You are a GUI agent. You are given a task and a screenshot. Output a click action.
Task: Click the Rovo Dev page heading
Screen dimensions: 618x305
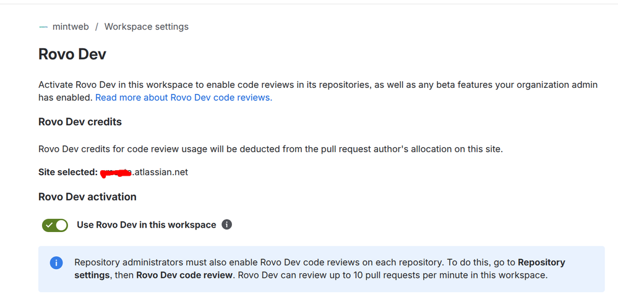(x=72, y=54)
